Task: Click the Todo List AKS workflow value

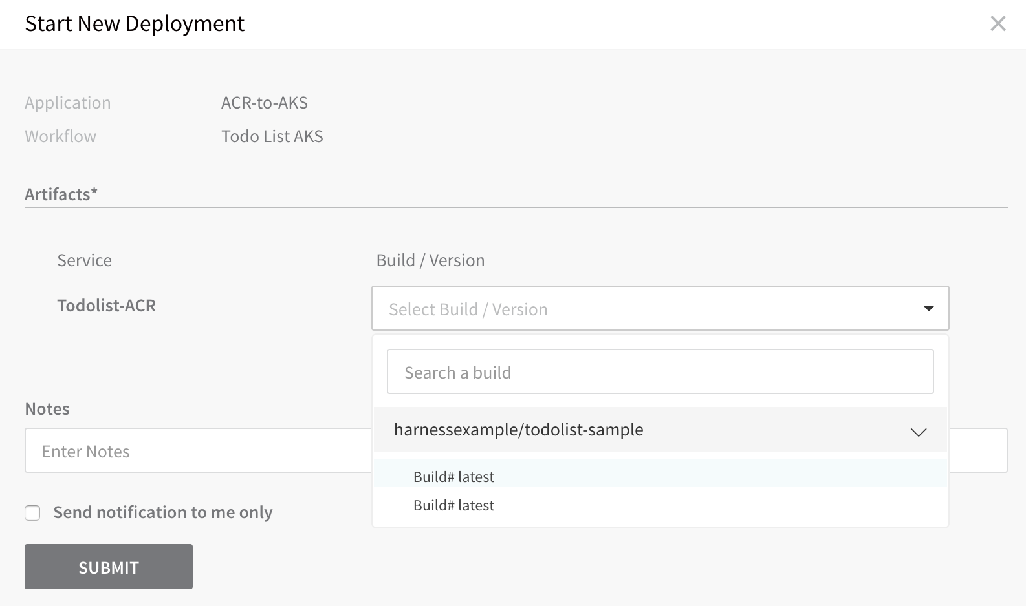Action: point(272,136)
